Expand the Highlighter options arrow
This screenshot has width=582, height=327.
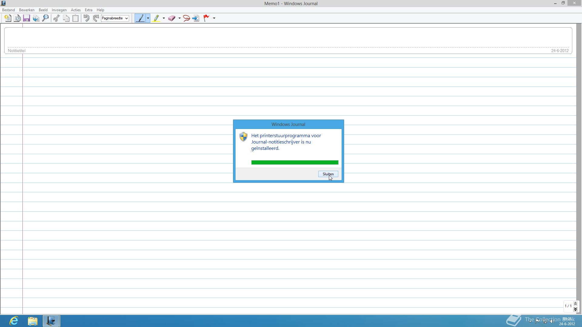point(164,18)
